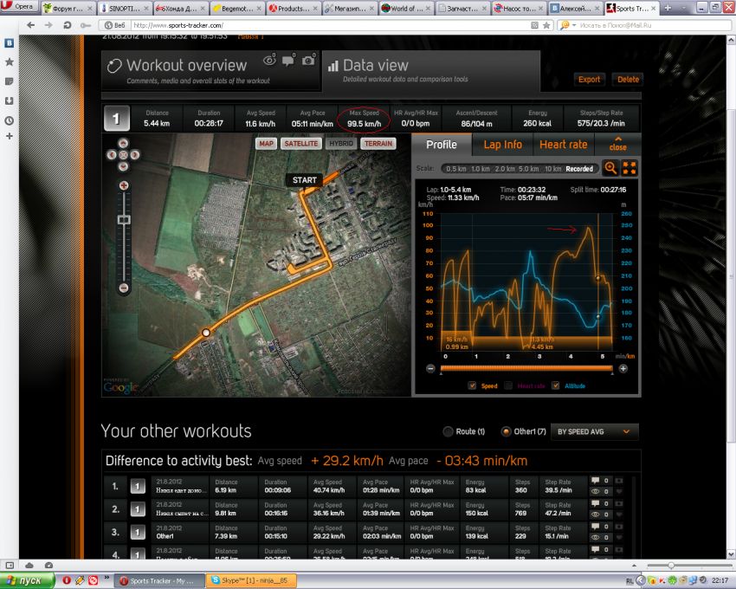
Task: Open the Profile chart tab
Action: point(442,145)
